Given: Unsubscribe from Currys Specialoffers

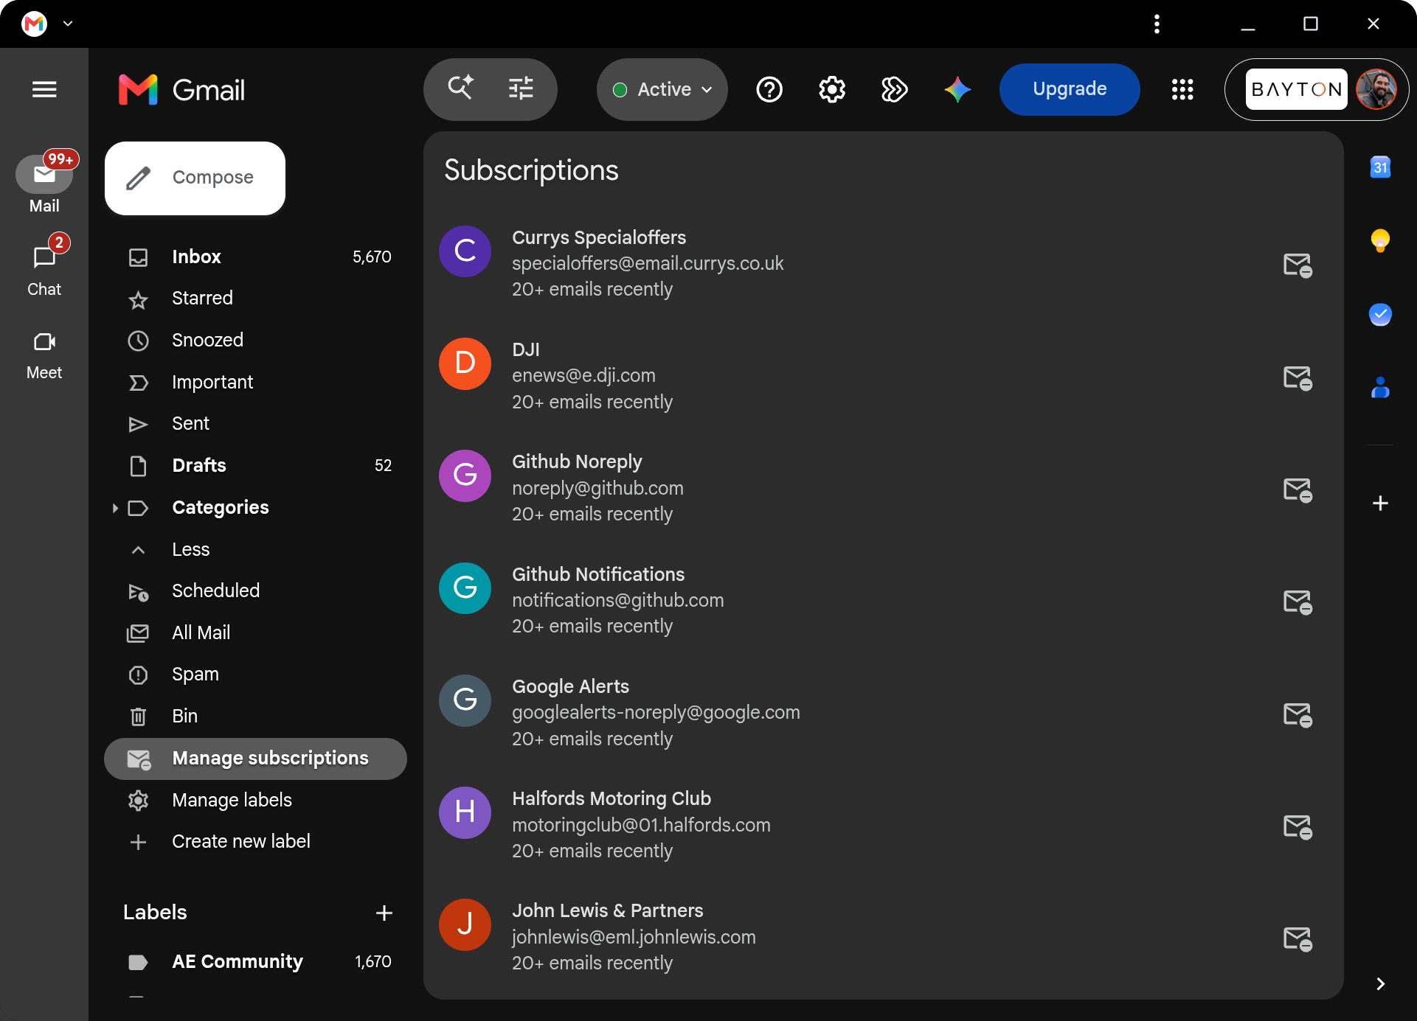Looking at the screenshot, I should (1298, 265).
